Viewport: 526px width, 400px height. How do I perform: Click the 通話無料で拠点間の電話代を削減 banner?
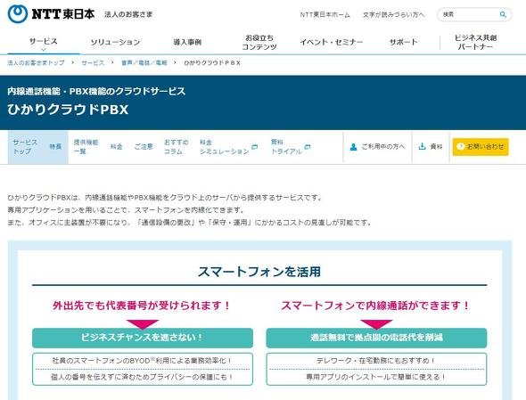(376, 338)
